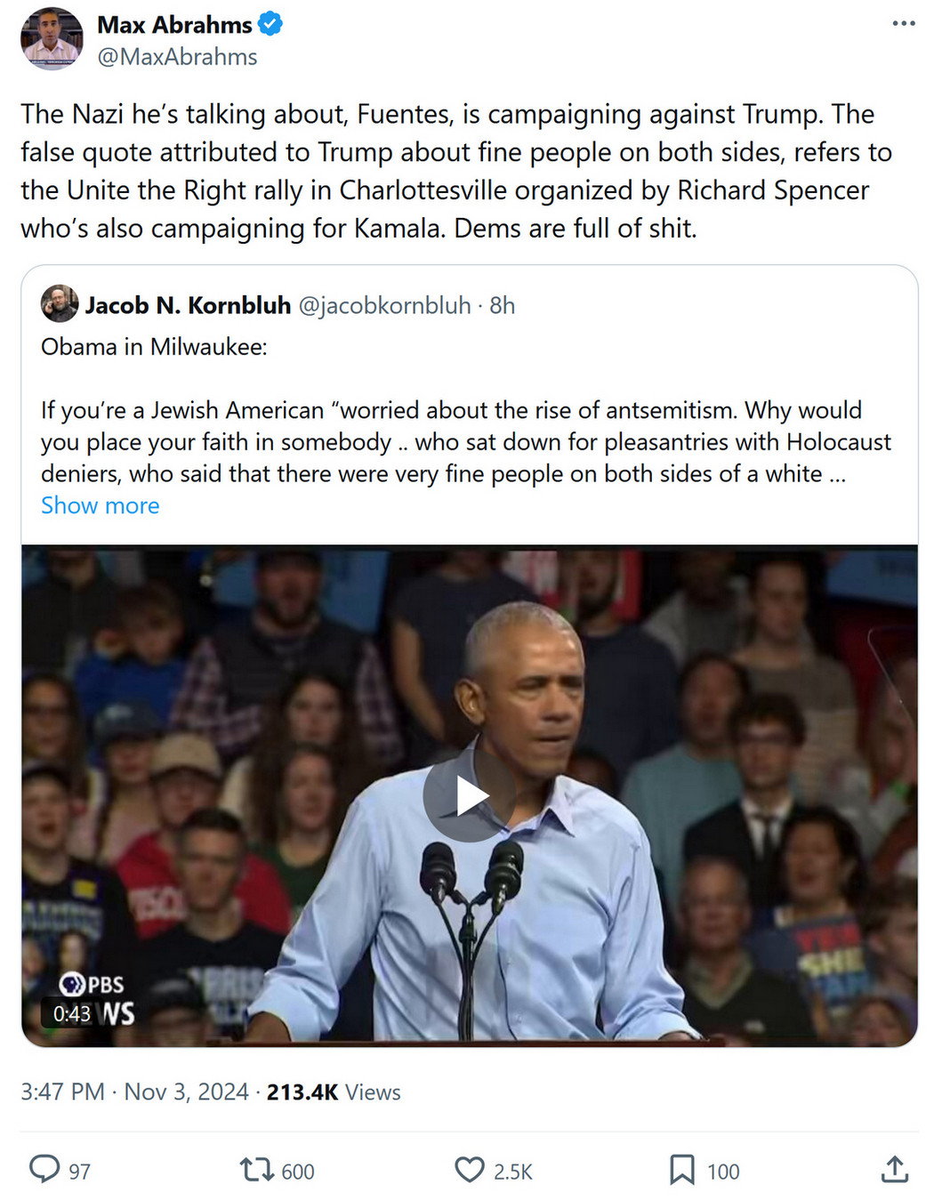Click Jacob N. Kornbluh's small avatar
This screenshot has width=942, height=1201.
(60, 304)
